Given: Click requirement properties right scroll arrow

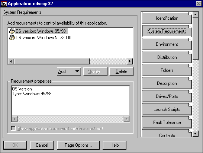Looking at the screenshot, I should coord(126,119).
